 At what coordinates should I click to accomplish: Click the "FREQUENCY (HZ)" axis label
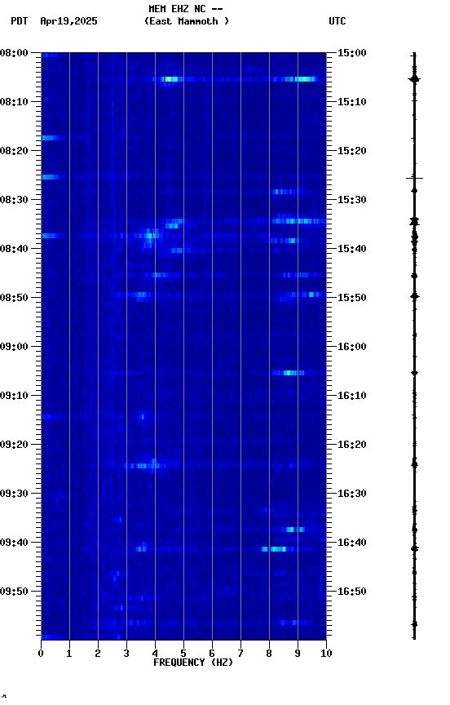point(193,663)
